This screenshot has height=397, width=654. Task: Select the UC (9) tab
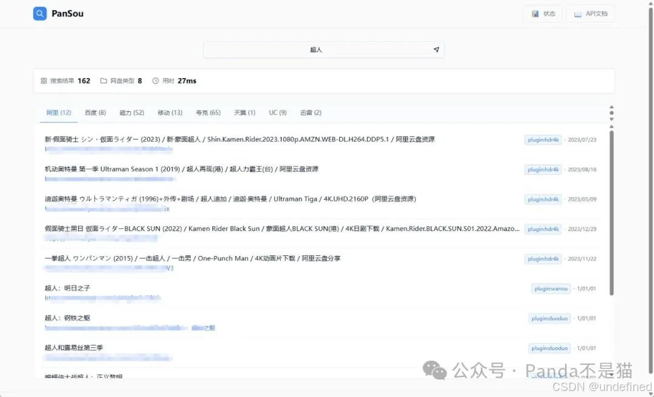pyautogui.click(x=278, y=113)
